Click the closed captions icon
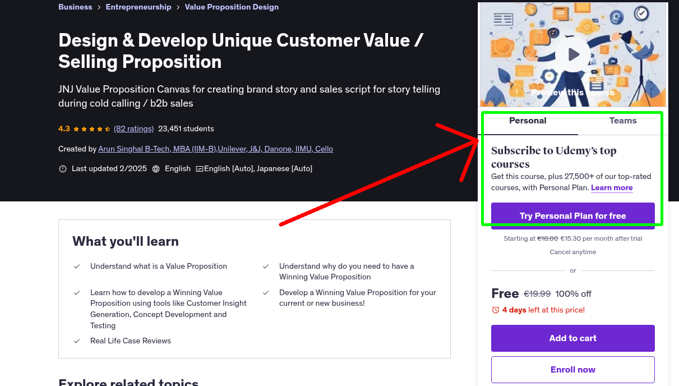 coord(199,168)
